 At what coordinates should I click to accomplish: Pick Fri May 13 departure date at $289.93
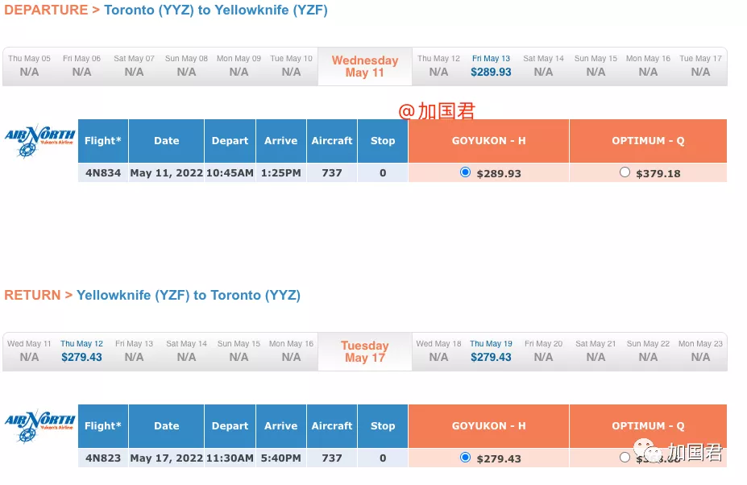coord(491,66)
